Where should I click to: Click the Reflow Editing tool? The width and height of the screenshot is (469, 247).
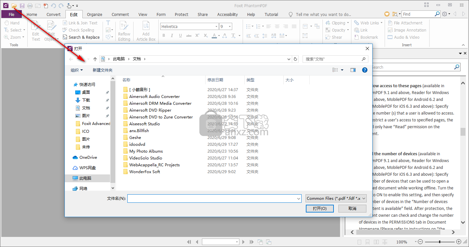pyautogui.click(x=124, y=31)
